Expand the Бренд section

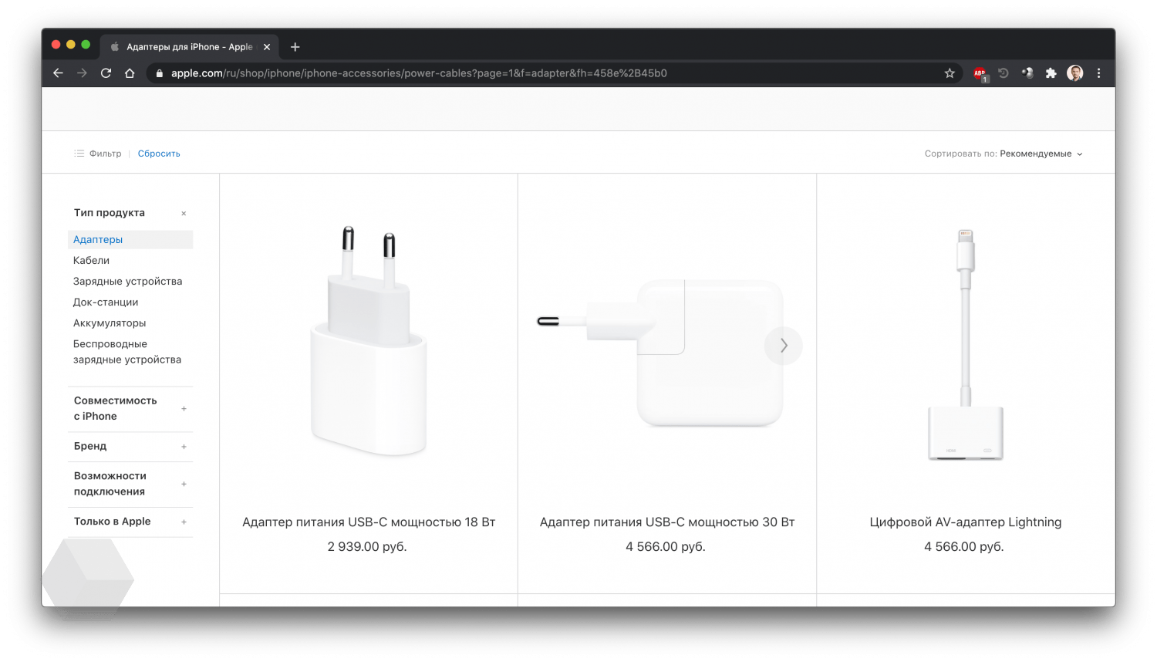point(130,446)
